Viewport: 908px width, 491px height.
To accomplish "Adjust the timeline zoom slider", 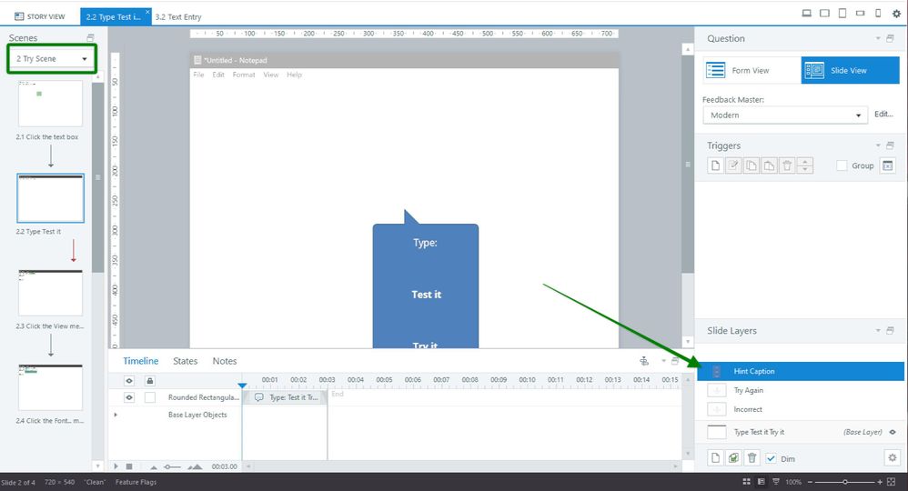I will (173, 466).
